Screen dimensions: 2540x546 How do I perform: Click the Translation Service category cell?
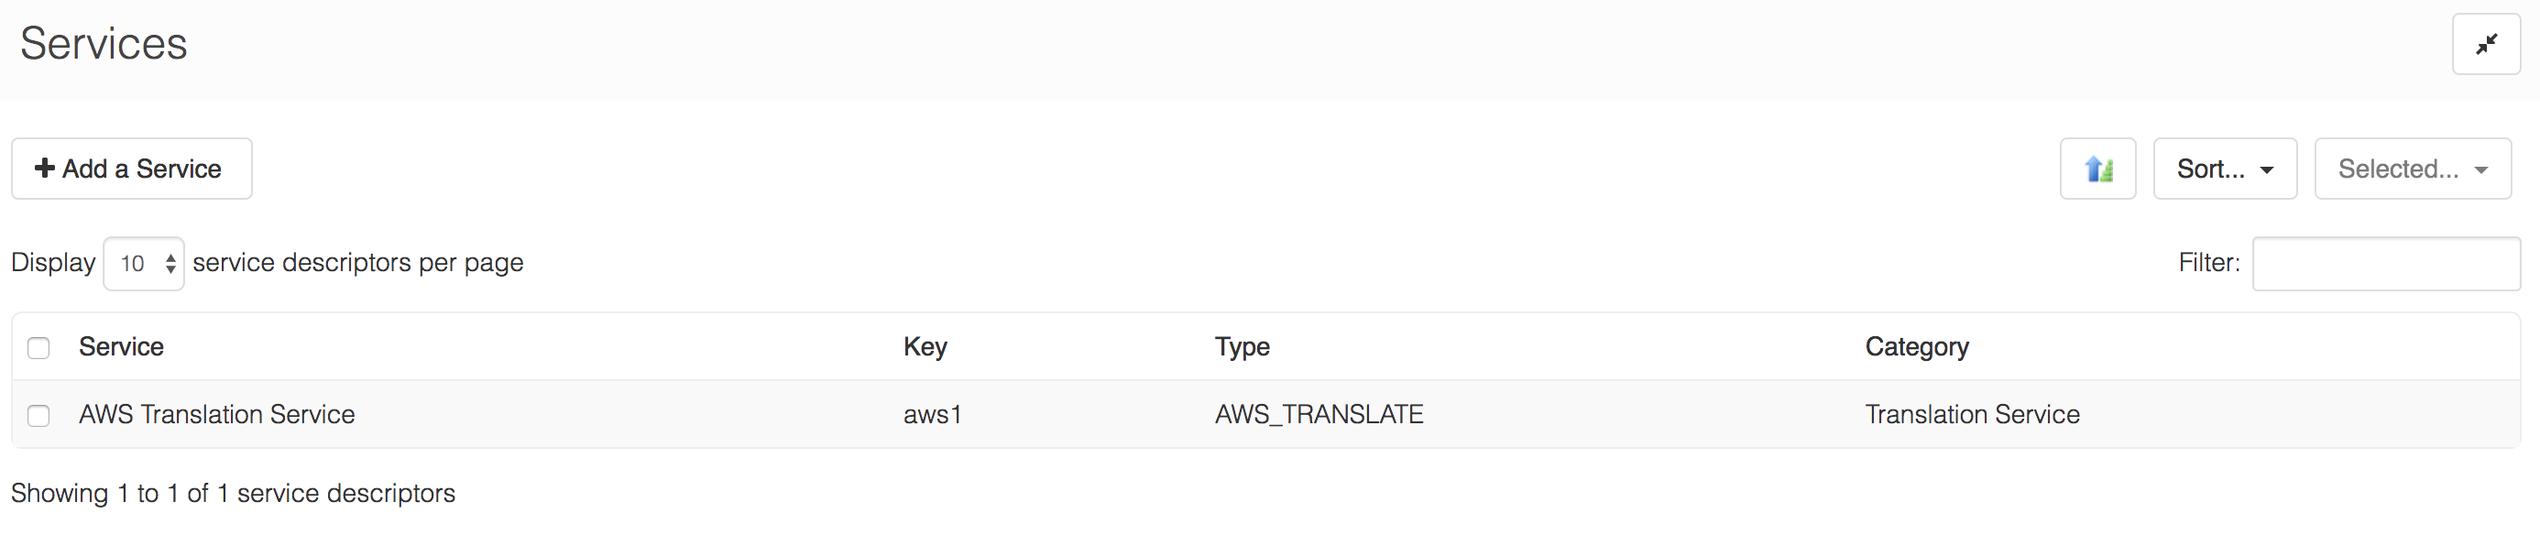click(1971, 415)
